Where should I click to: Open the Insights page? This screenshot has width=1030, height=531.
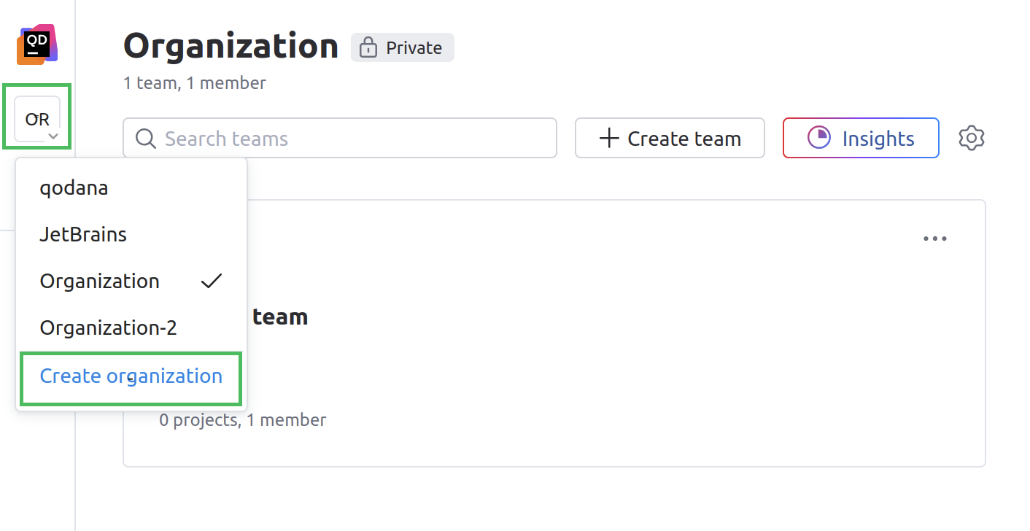(861, 138)
